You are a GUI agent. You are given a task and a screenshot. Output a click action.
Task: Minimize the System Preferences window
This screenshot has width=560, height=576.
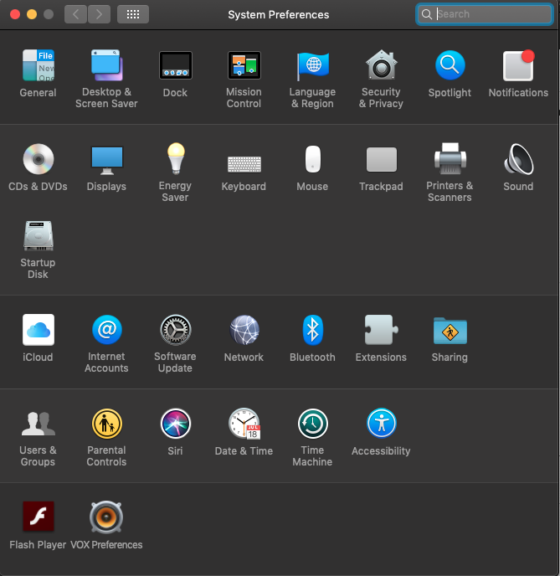point(32,14)
